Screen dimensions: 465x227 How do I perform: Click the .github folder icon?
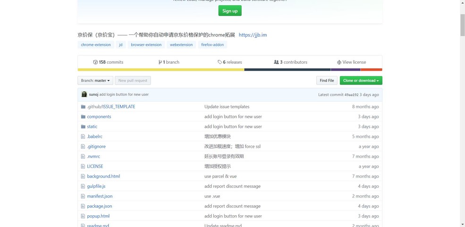[x=83, y=107]
